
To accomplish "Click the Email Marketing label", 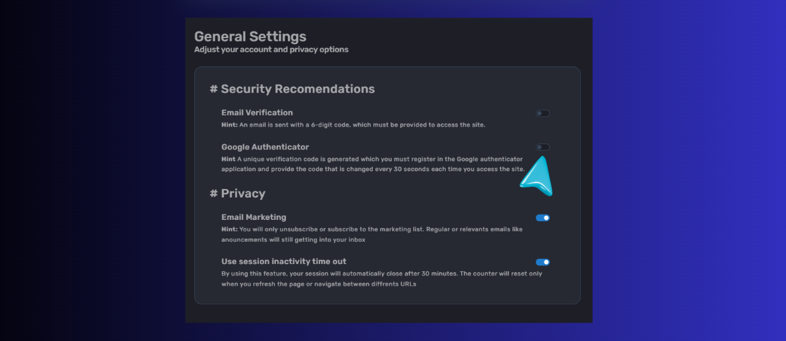I will [x=254, y=217].
